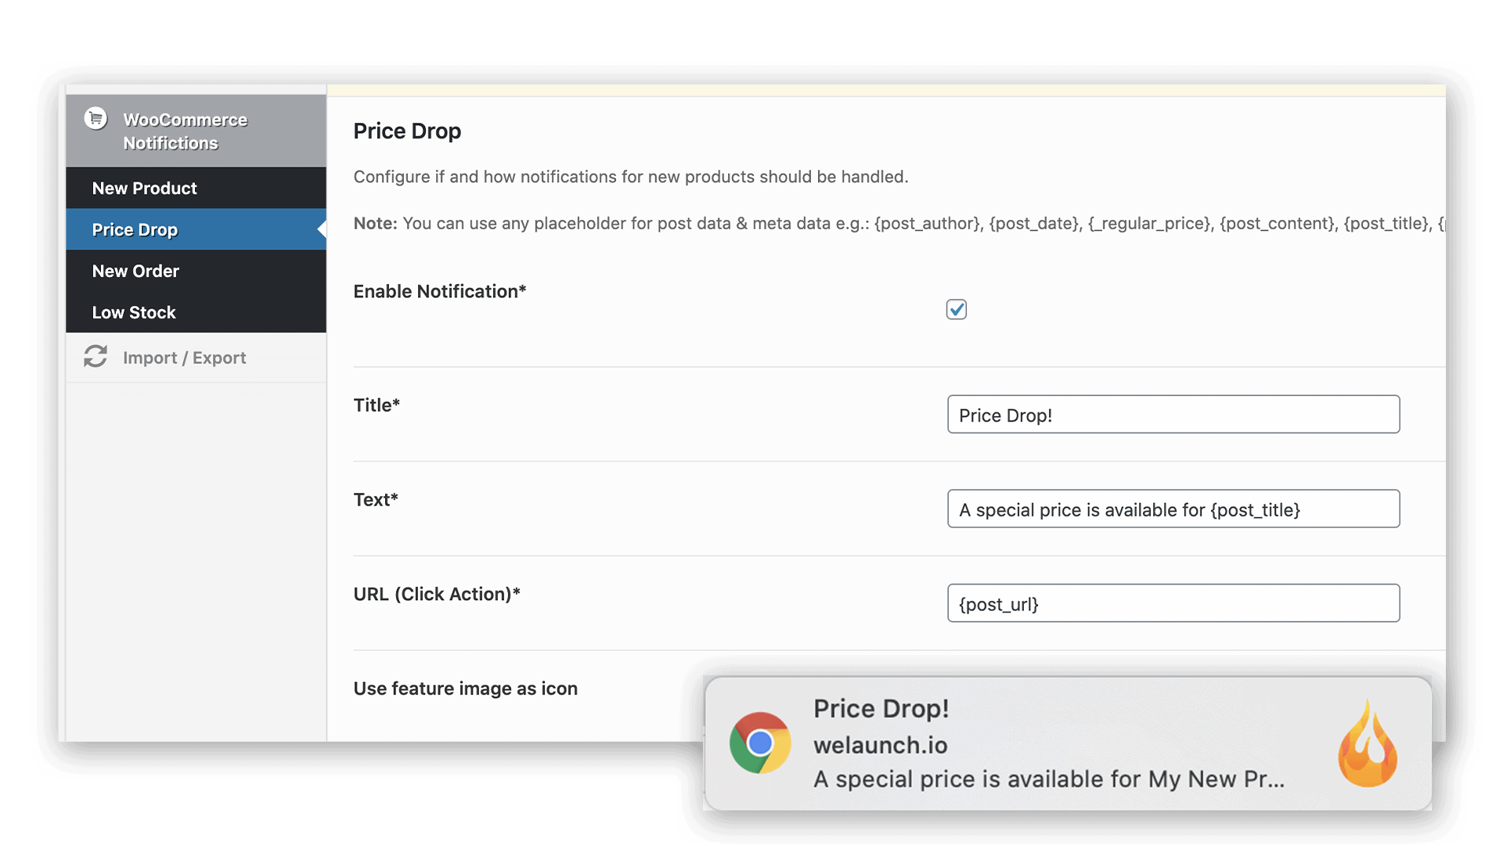The width and height of the screenshot is (1503, 845).
Task: Toggle Use feature image as icon option
Action: tap(466, 689)
